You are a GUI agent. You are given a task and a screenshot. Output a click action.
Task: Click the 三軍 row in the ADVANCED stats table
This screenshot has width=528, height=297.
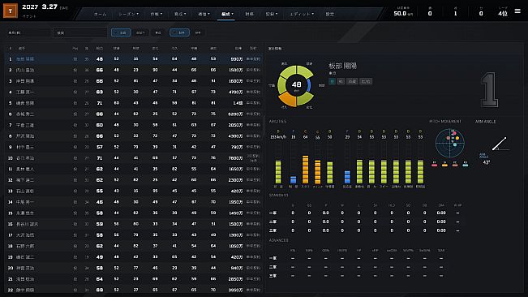click(357, 275)
